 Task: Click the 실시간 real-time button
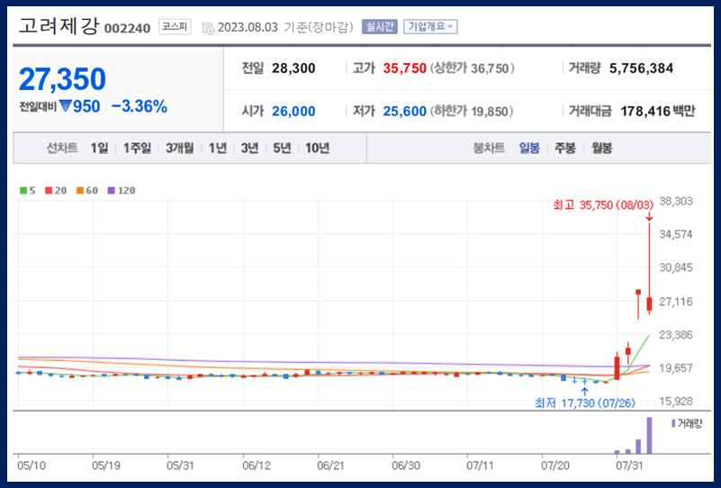379,27
